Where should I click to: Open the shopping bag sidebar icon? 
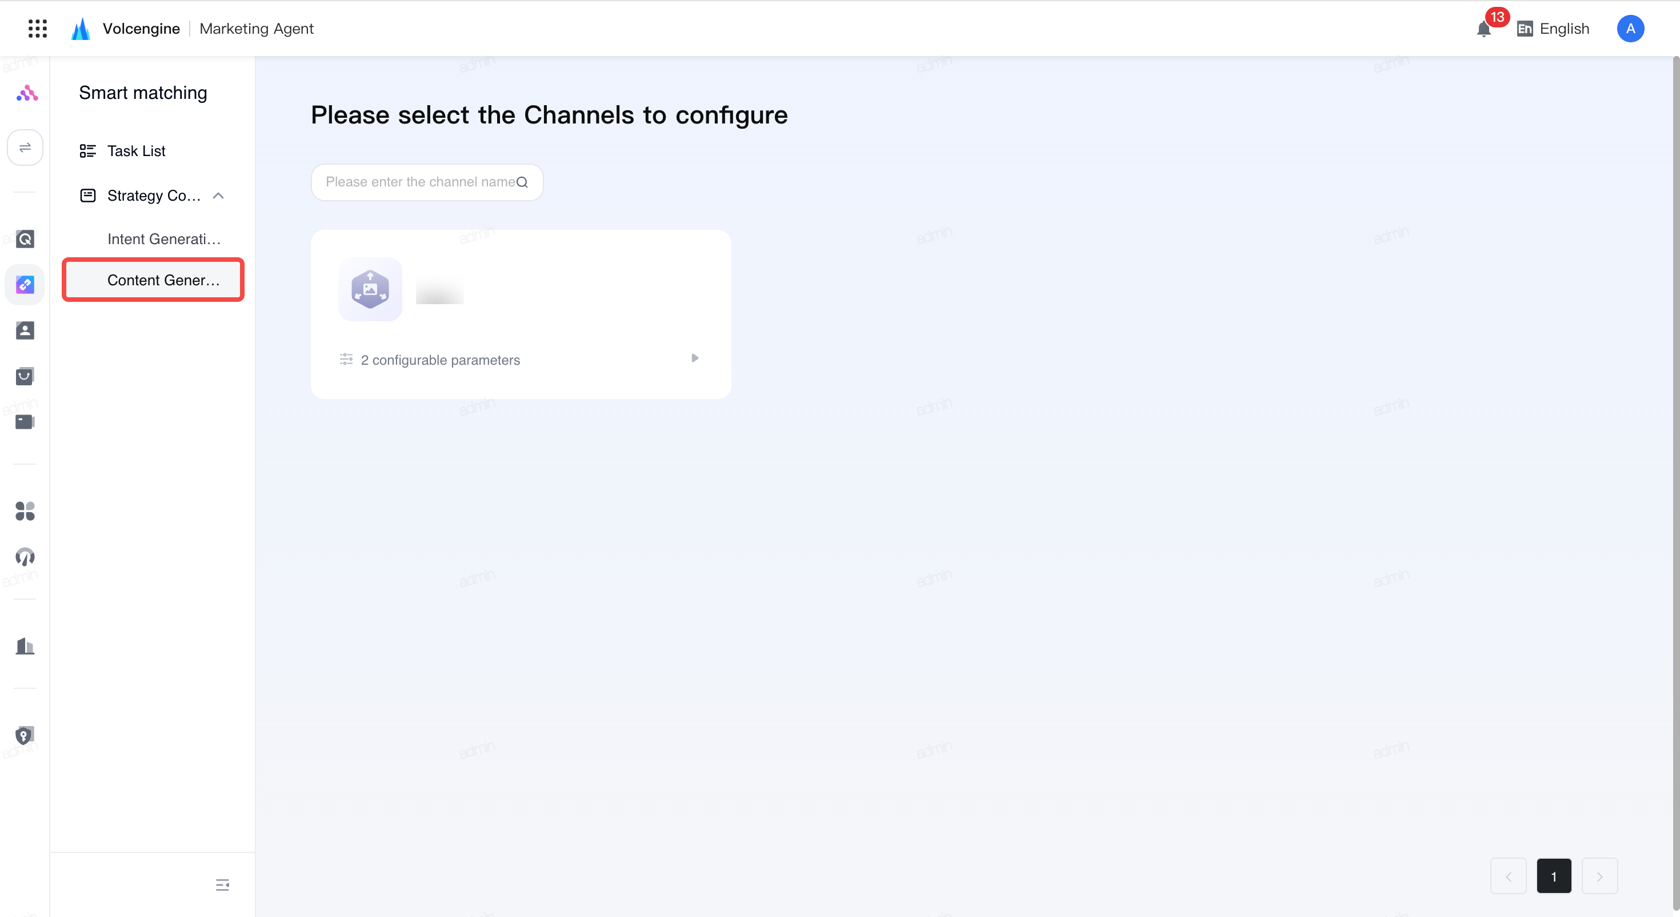[x=25, y=376]
